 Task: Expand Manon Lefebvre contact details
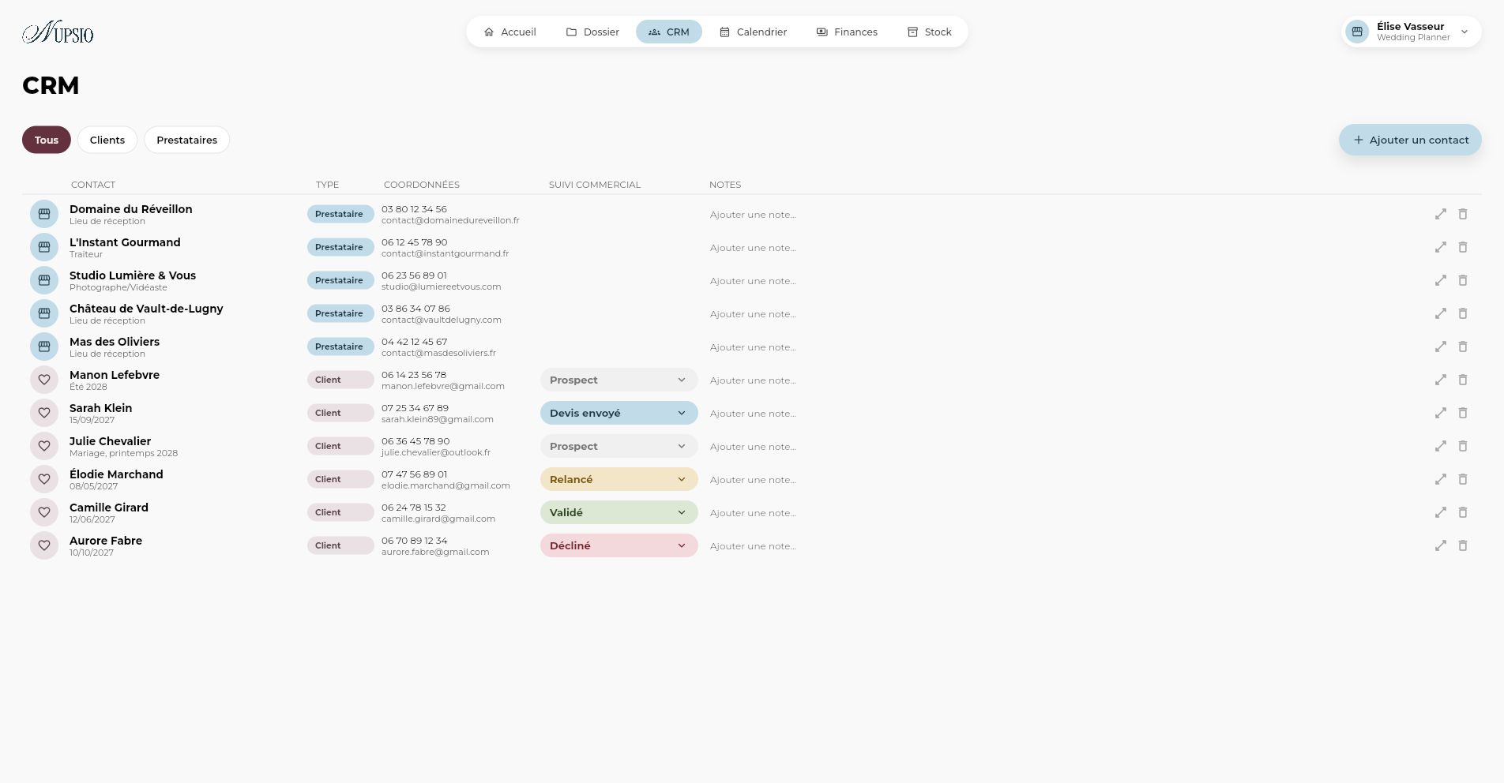point(1441,380)
